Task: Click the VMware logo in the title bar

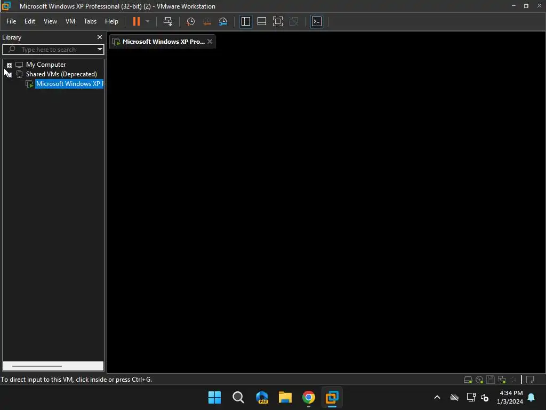Action: pyautogui.click(x=6, y=6)
